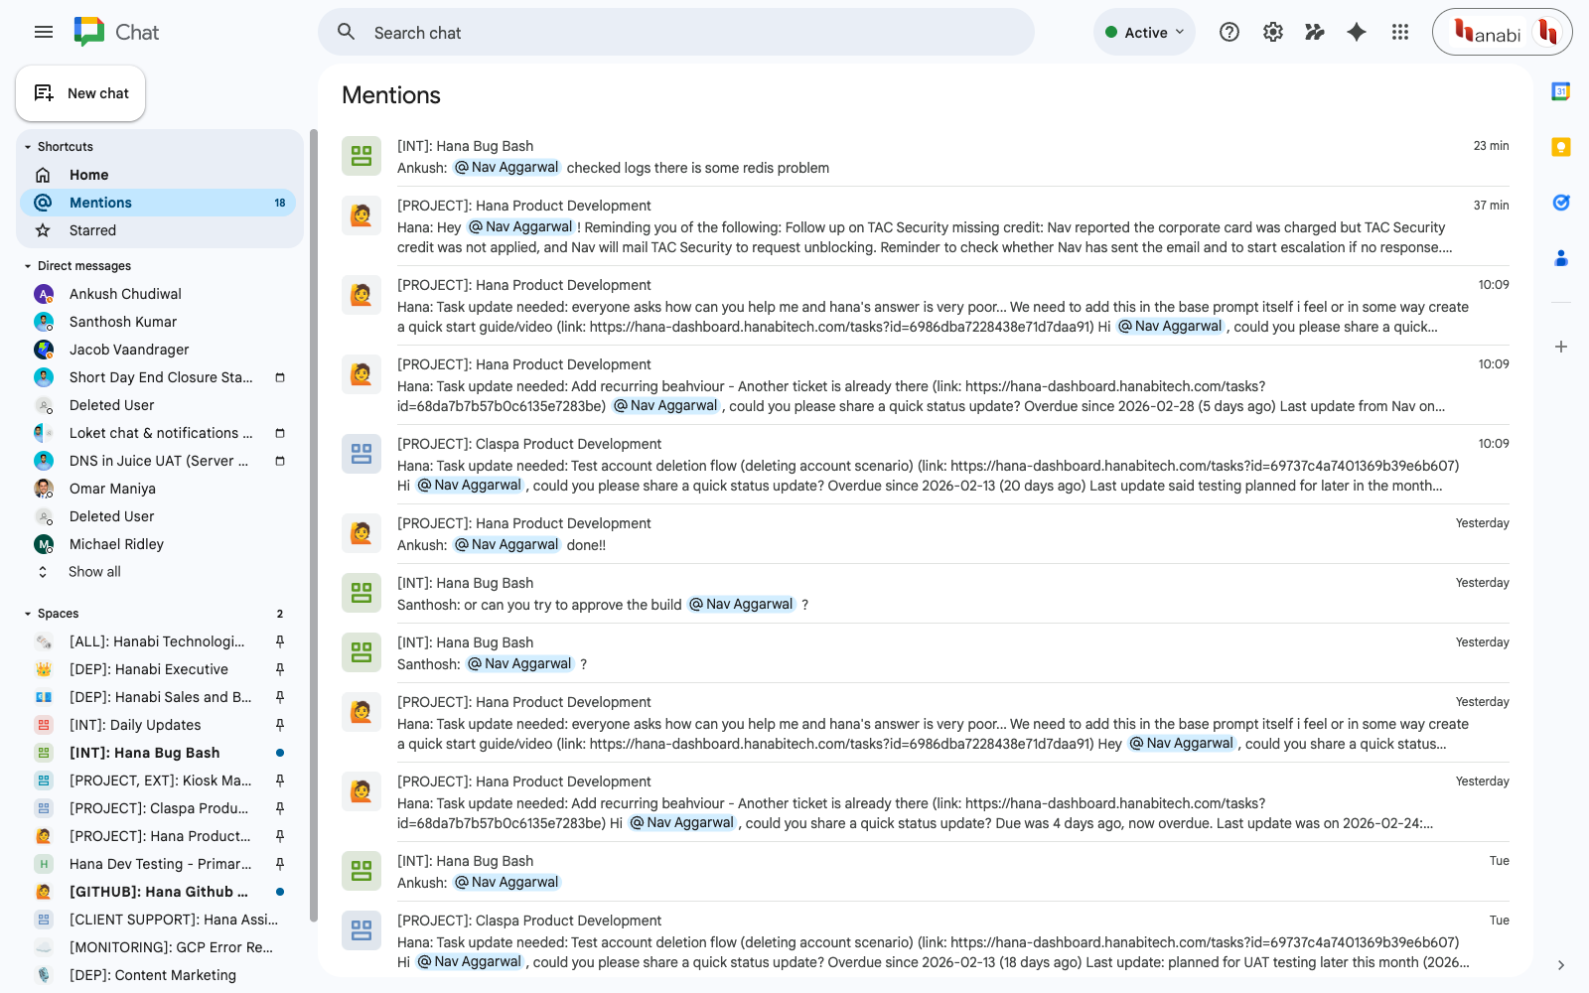Click the Search chat field
This screenshot has height=993, width=1589.
point(675,32)
